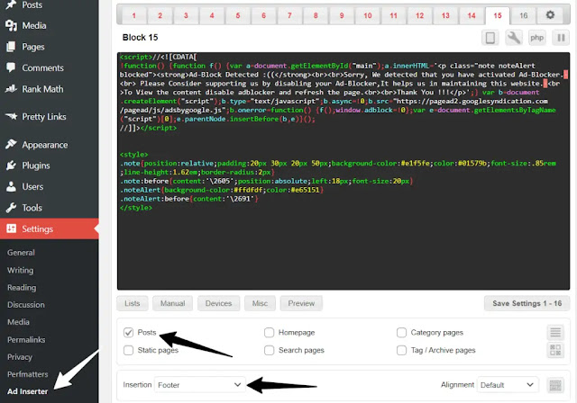This screenshot has height=403, width=577.
Task: Click the Misc button
Action: (x=260, y=303)
